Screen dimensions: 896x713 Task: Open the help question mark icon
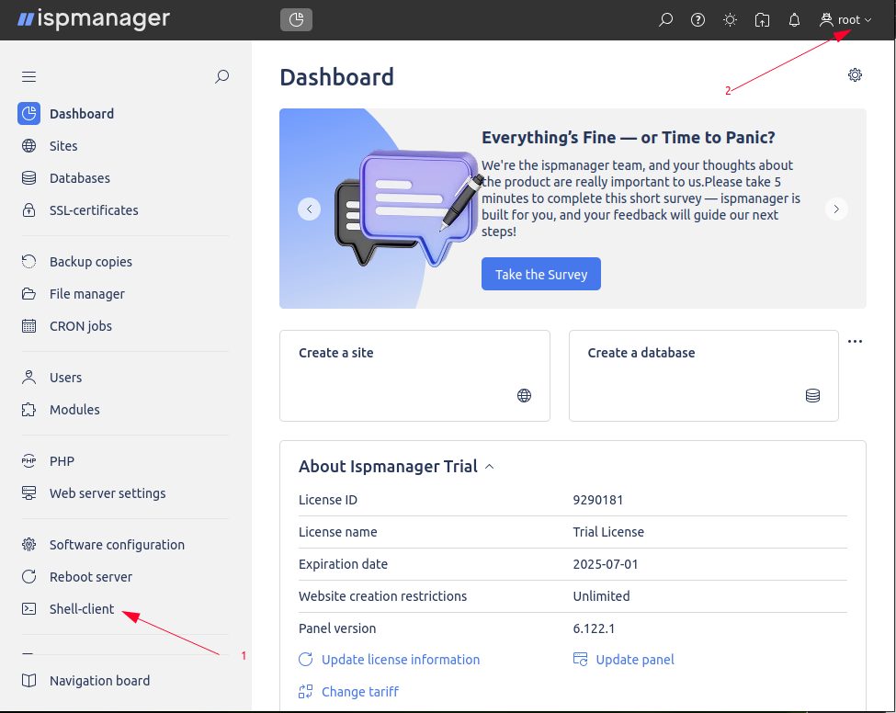click(698, 19)
